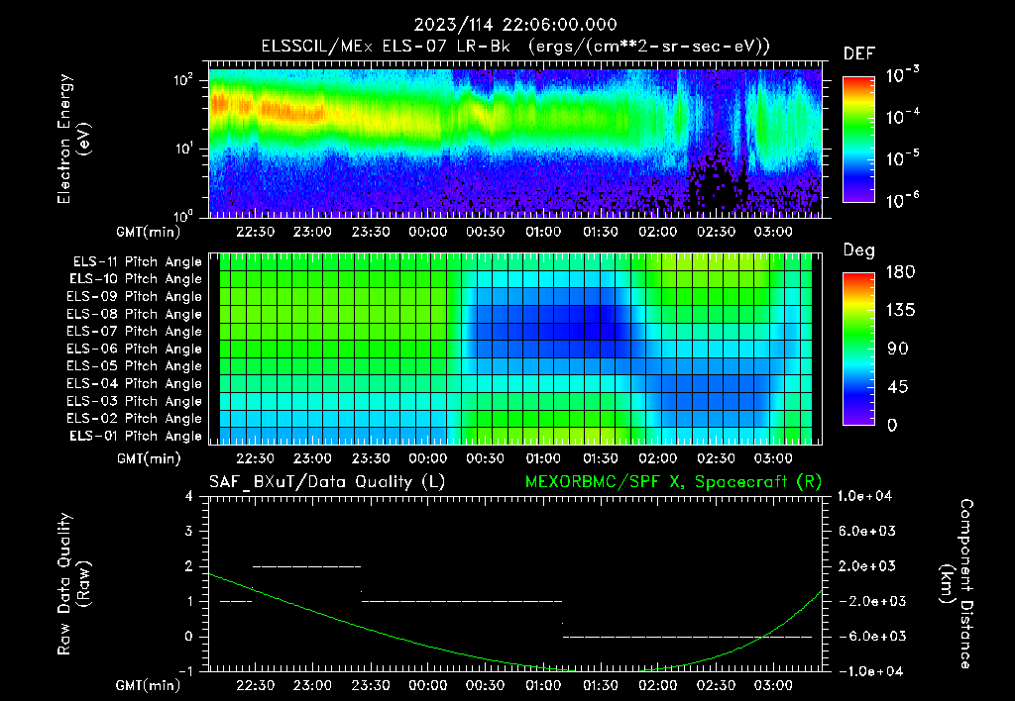
Task: Click the spectrogram's 02:30 time tick
Action: coord(716,232)
